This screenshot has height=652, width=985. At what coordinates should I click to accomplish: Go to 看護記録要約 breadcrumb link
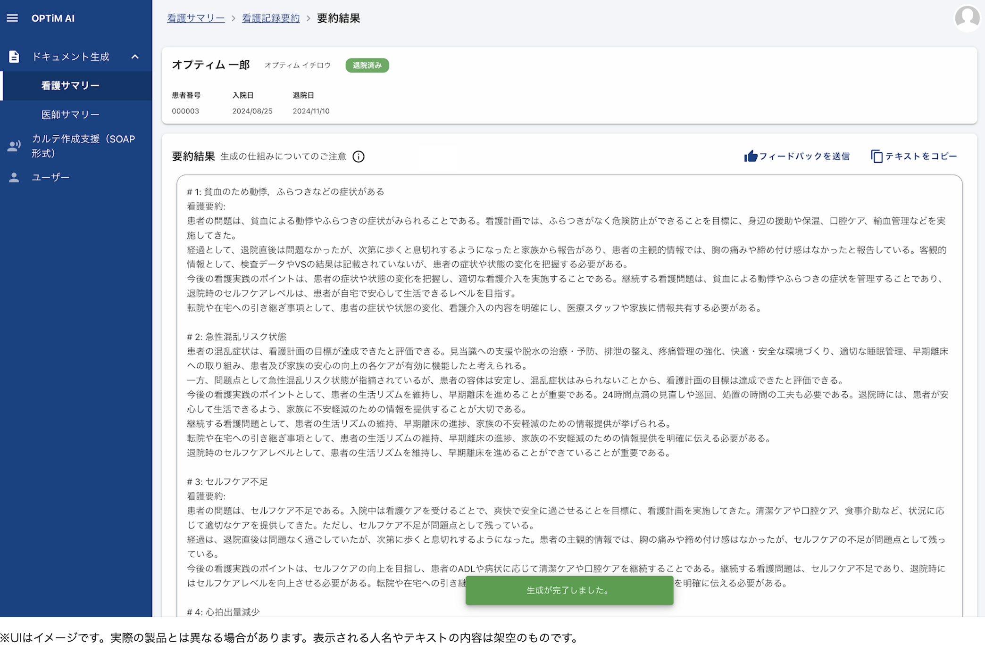click(271, 18)
